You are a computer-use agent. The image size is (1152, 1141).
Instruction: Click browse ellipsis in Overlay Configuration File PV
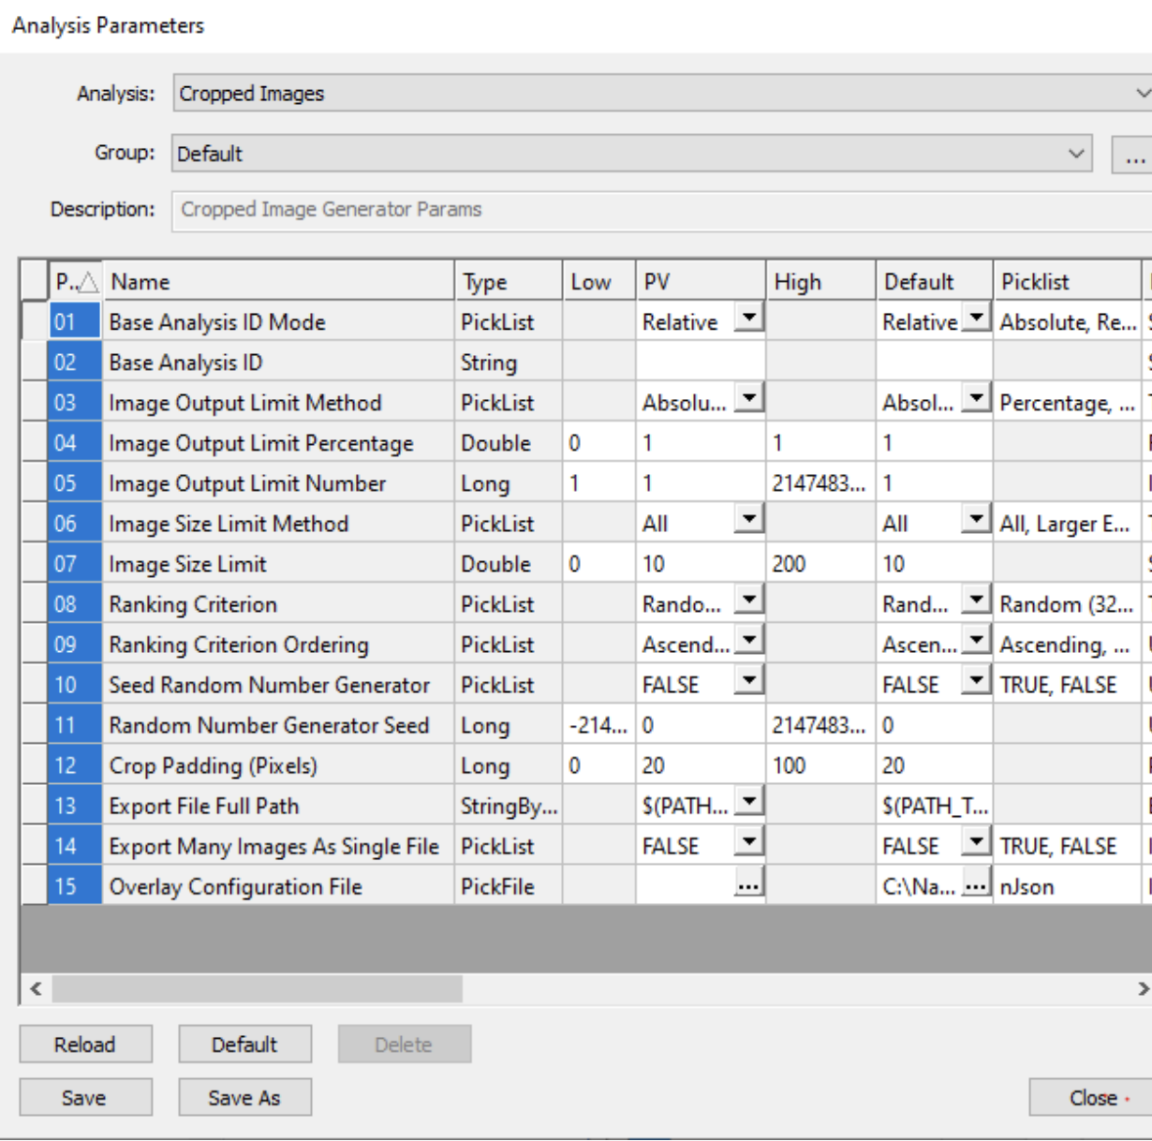point(748,884)
